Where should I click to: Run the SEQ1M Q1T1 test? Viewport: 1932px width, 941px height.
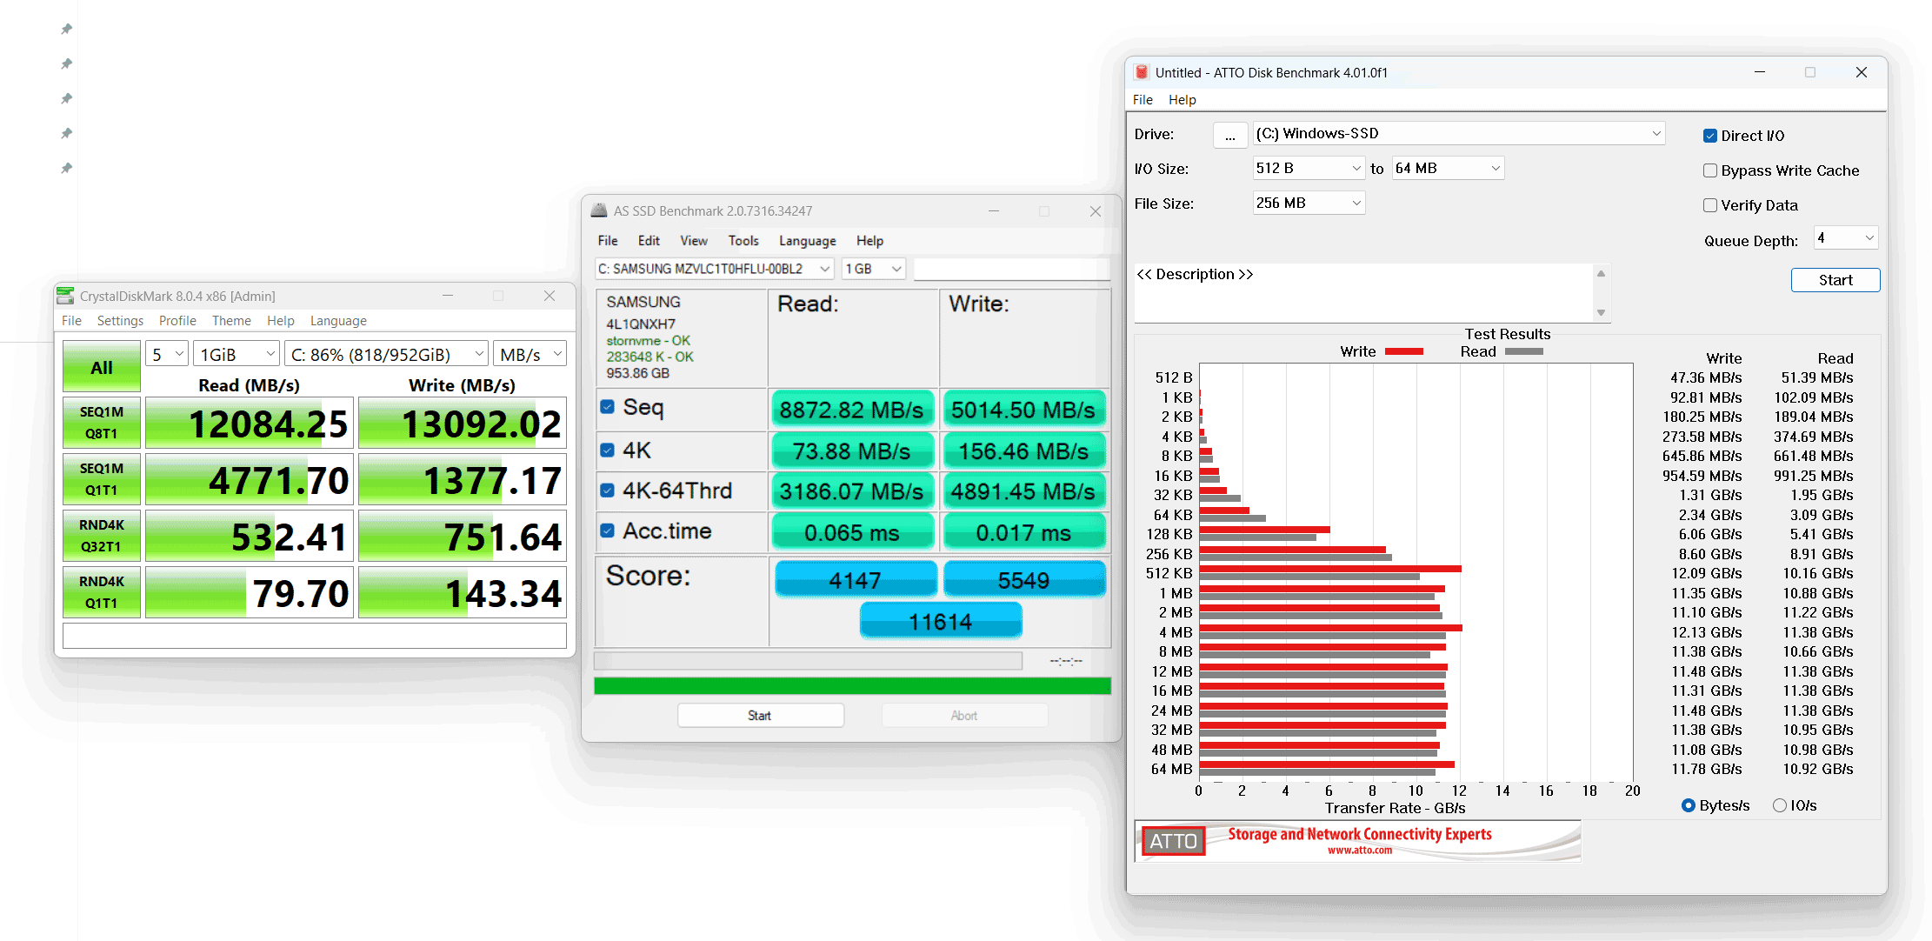[x=102, y=479]
